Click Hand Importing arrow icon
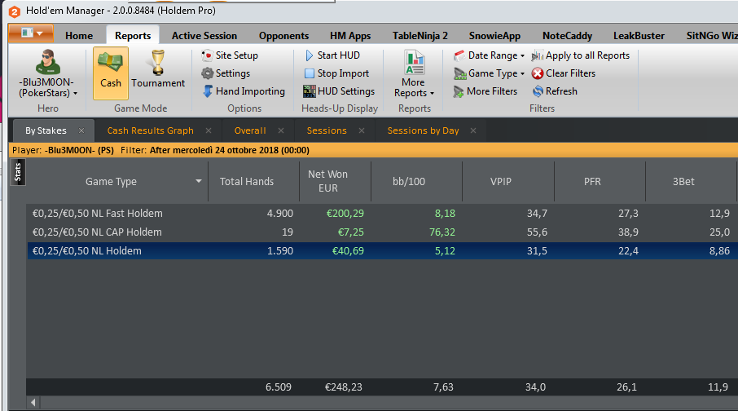 coord(208,91)
